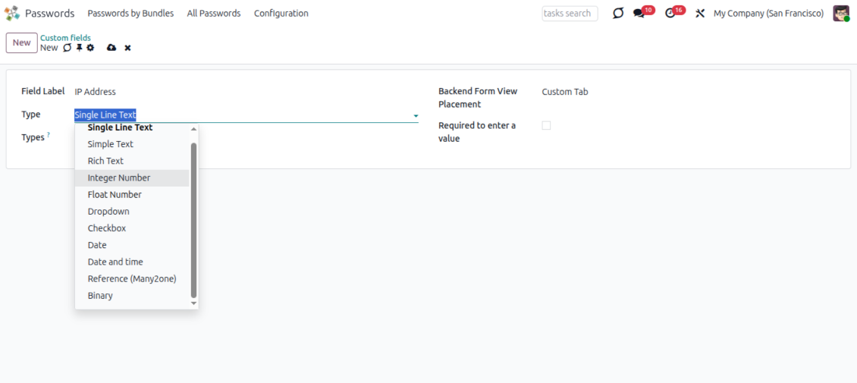Click the dropdown list scrollbar down arrow

coord(193,303)
